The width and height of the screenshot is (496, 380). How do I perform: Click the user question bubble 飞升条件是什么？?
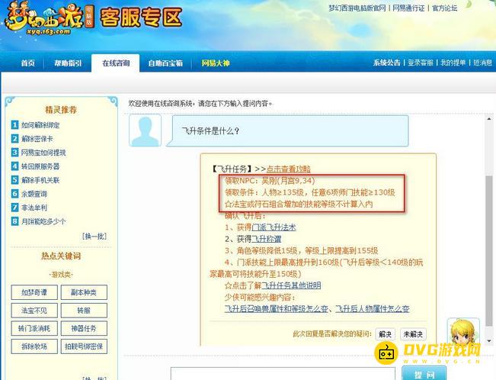tap(287, 130)
